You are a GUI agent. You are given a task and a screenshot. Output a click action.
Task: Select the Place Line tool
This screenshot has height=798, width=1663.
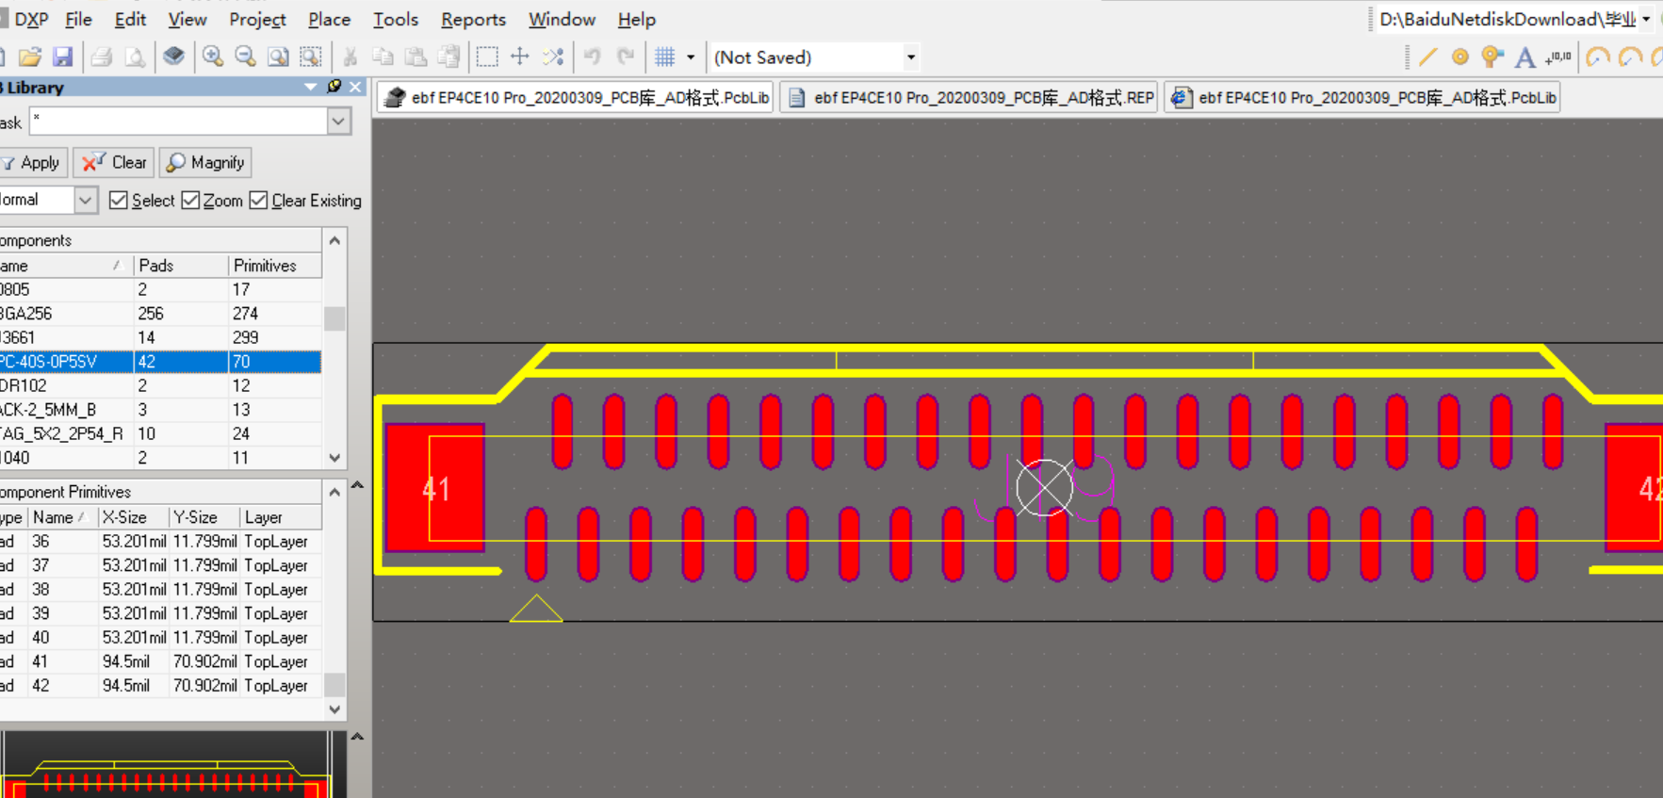coord(1428,57)
